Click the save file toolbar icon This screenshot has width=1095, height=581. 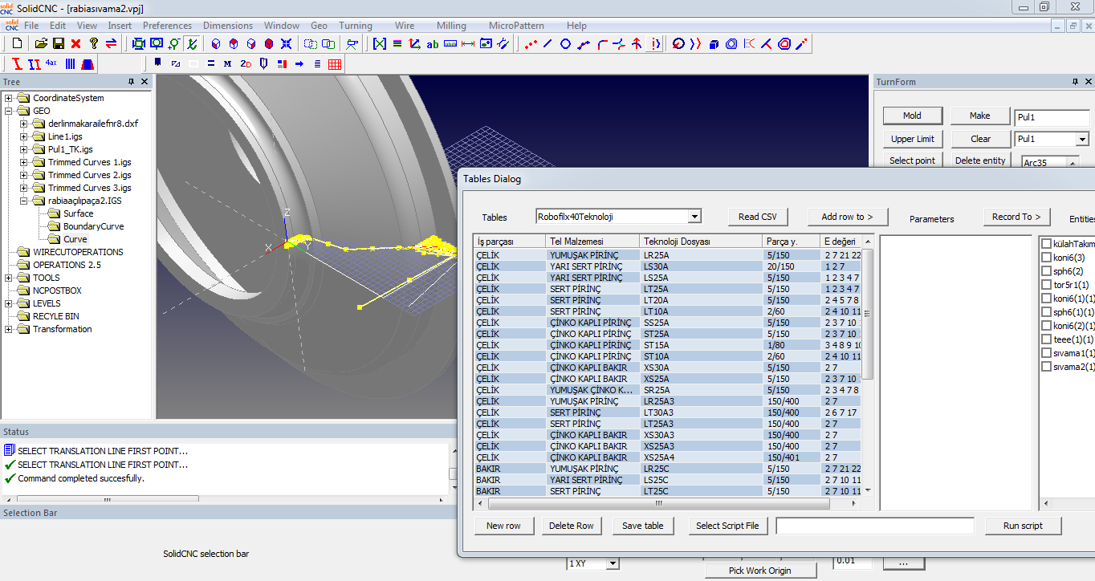tap(59, 43)
